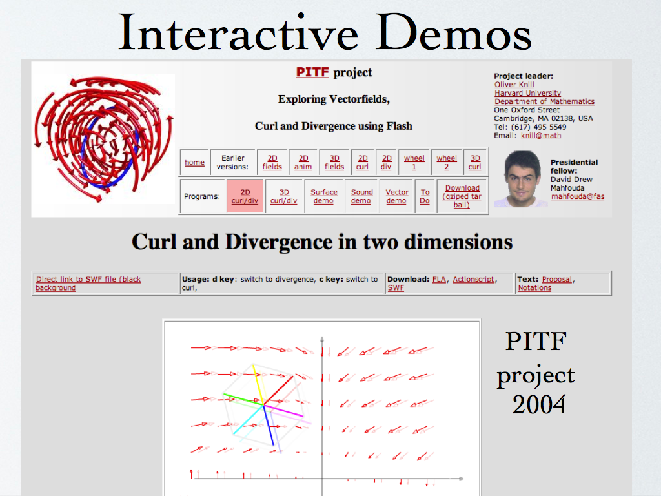
Task: Open the Surface demo program
Action: (323, 196)
